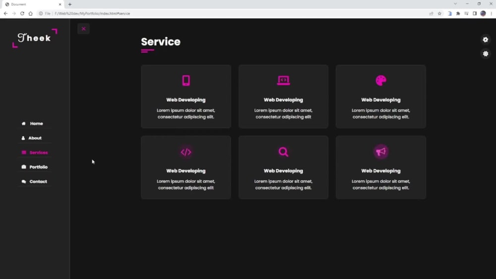Navigate to the Contact section
Screen dimensions: 496x279
pyautogui.click(x=38, y=181)
